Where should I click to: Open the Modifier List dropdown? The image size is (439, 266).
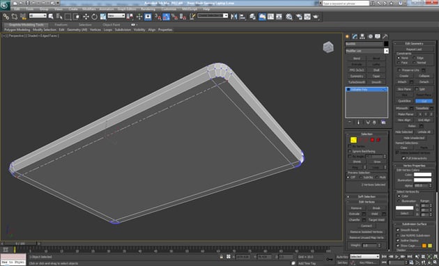[x=367, y=51]
